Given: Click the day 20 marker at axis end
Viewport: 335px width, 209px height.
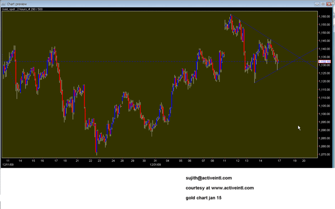Looking at the screenshot, I should point(304,161).
